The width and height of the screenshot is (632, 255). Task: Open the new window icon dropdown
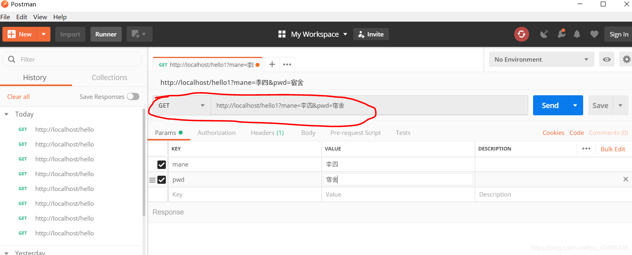tap(139, 34)
